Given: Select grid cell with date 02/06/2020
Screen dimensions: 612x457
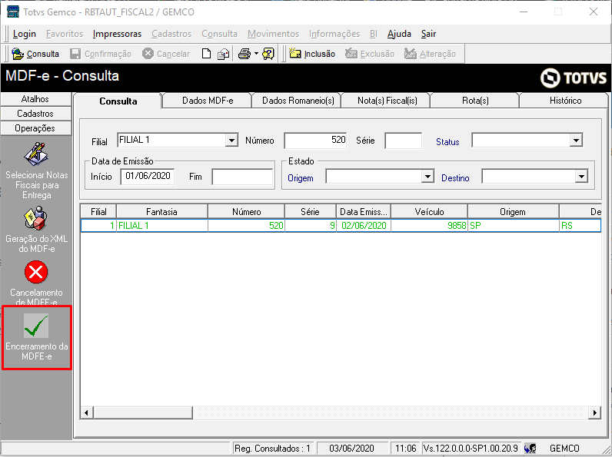Looking at the screenshot, I should coord(364,226).
